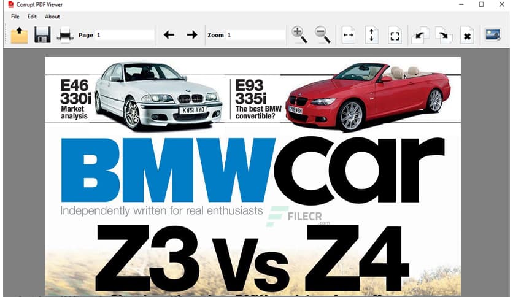
Task: Minimize the Corrupt PDF Viewer window
Action: [x=461, y=4]
